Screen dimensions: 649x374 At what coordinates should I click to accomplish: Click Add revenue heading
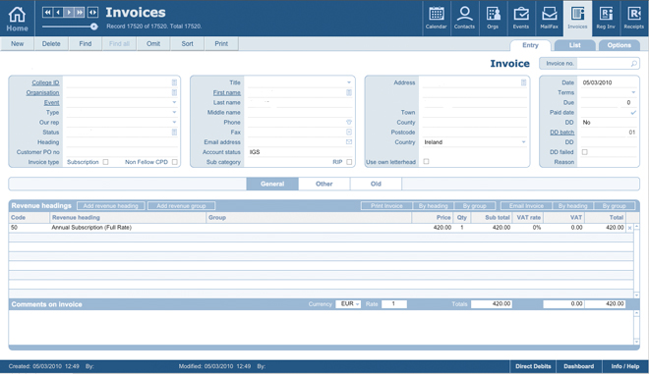point(110,206)
